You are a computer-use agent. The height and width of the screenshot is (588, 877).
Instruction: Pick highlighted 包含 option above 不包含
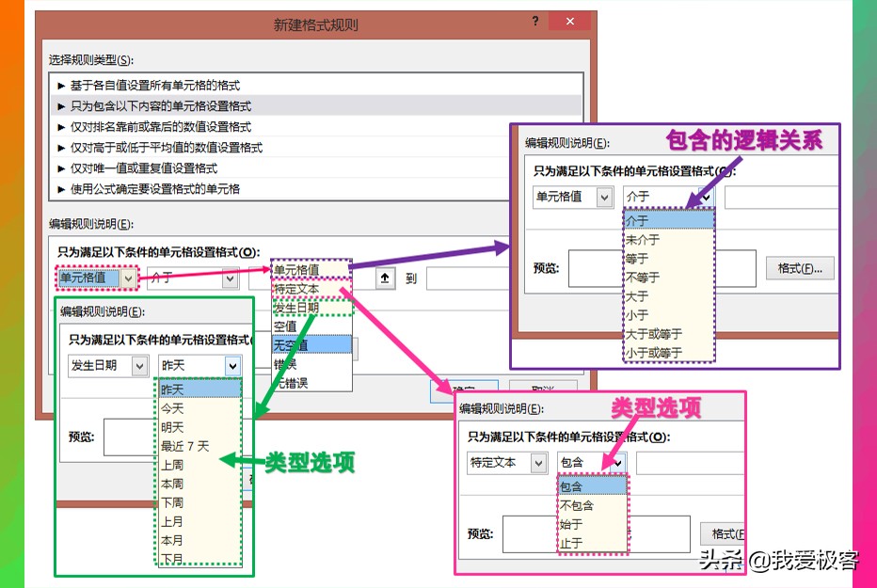[593, 486]
